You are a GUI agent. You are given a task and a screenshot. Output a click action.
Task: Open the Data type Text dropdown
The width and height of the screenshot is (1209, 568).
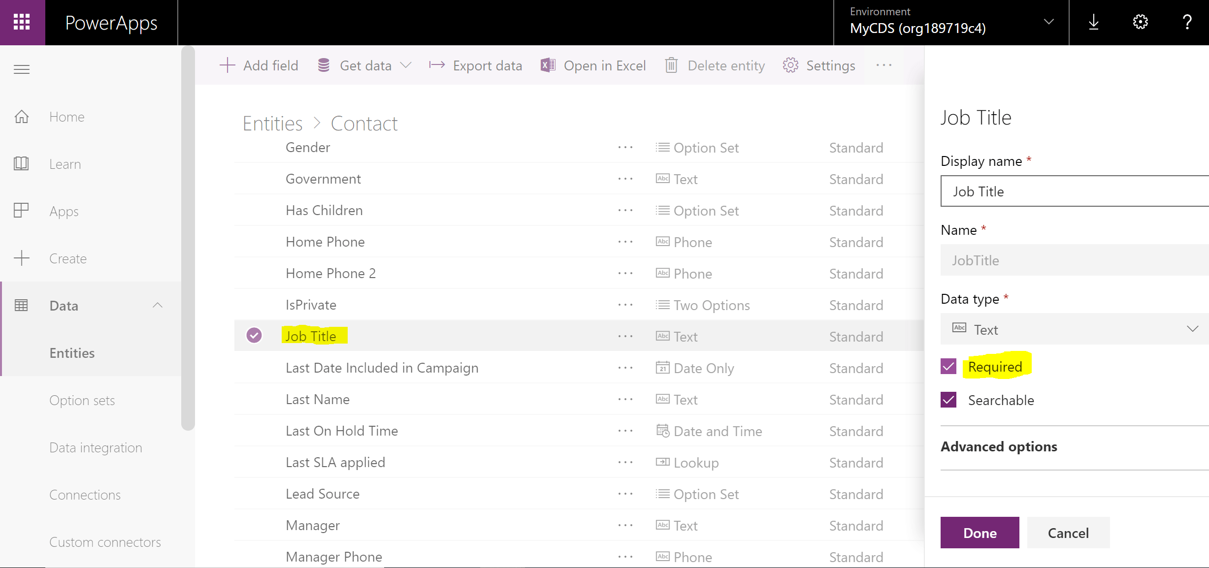[1074, 329]
